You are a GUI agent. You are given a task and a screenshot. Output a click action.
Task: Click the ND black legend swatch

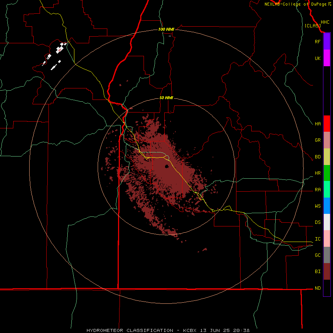point(327,288)
